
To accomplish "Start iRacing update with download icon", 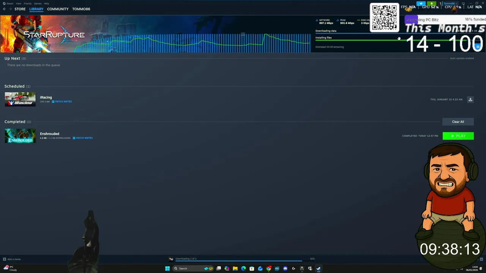I will tap(470, 99).
